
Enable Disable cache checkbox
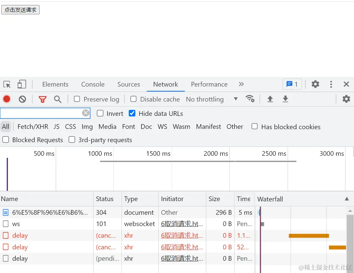point(133,99)
